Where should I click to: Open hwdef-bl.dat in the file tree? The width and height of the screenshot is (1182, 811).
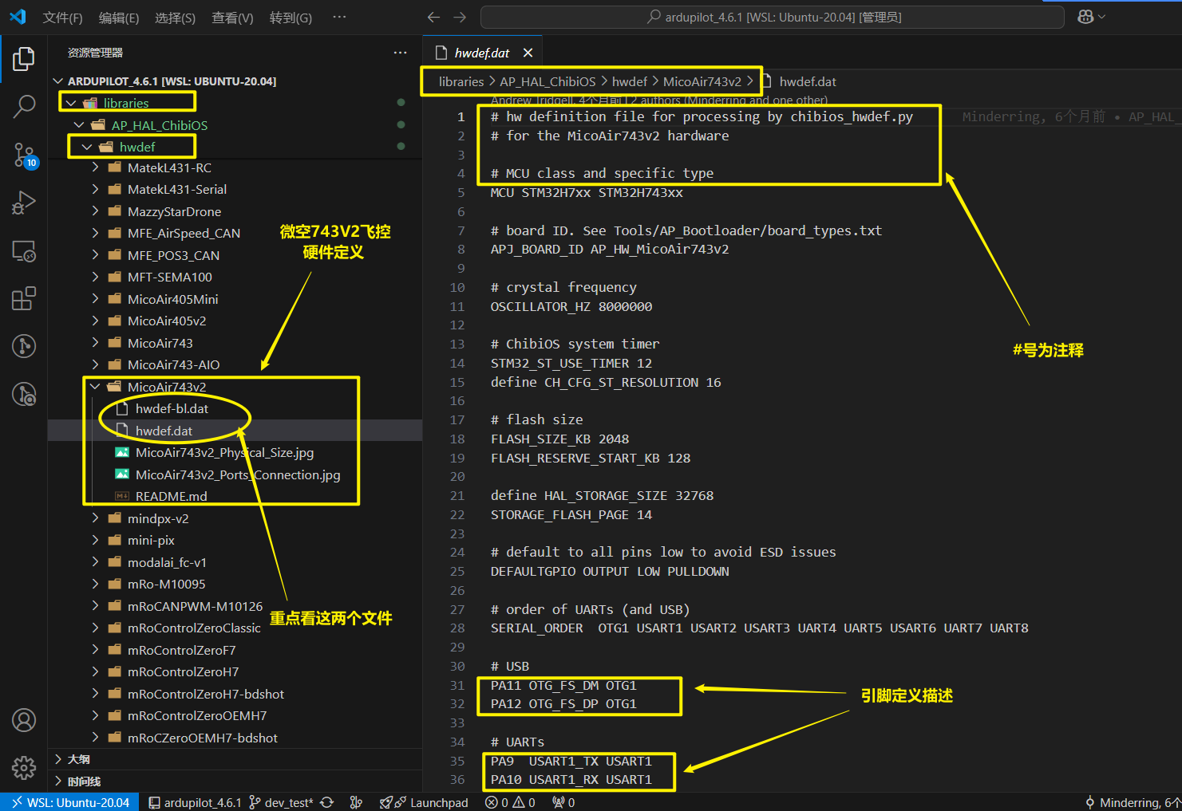[x=172, y=408]
